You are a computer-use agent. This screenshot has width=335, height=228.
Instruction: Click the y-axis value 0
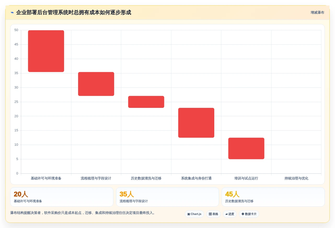coord(17,173)
